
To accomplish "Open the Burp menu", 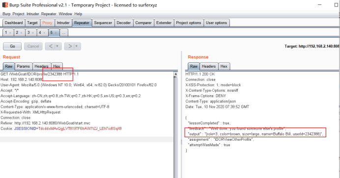I will (x=6, y=14).
